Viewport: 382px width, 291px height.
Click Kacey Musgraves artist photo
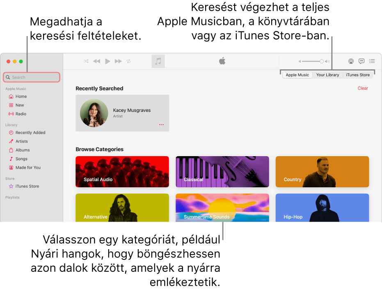tap(94, 113)
